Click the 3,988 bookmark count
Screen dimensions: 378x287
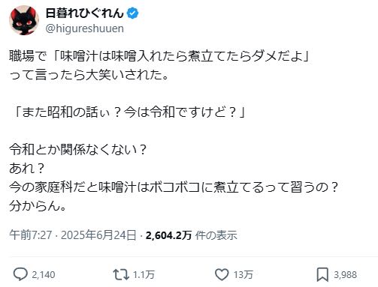[x=345, y=274]
